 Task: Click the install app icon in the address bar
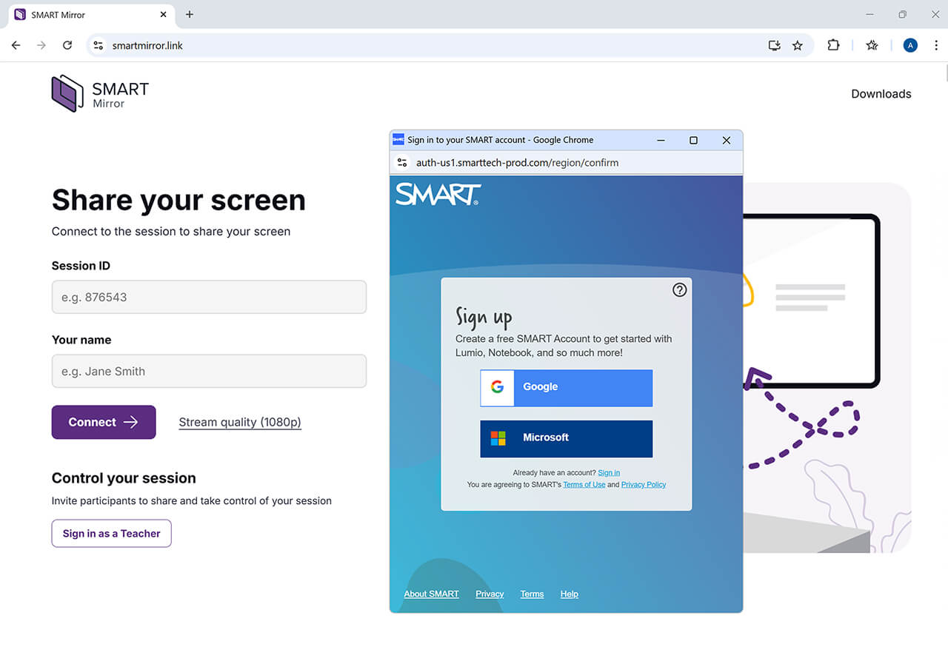coord(774,45)
